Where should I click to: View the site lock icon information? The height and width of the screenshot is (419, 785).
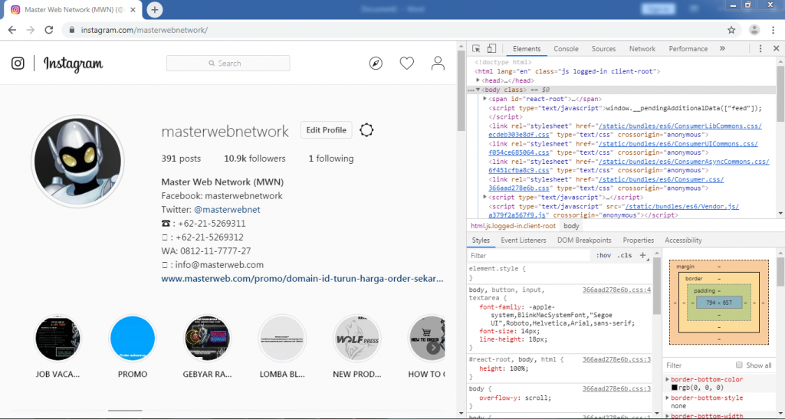pos(71,30)
